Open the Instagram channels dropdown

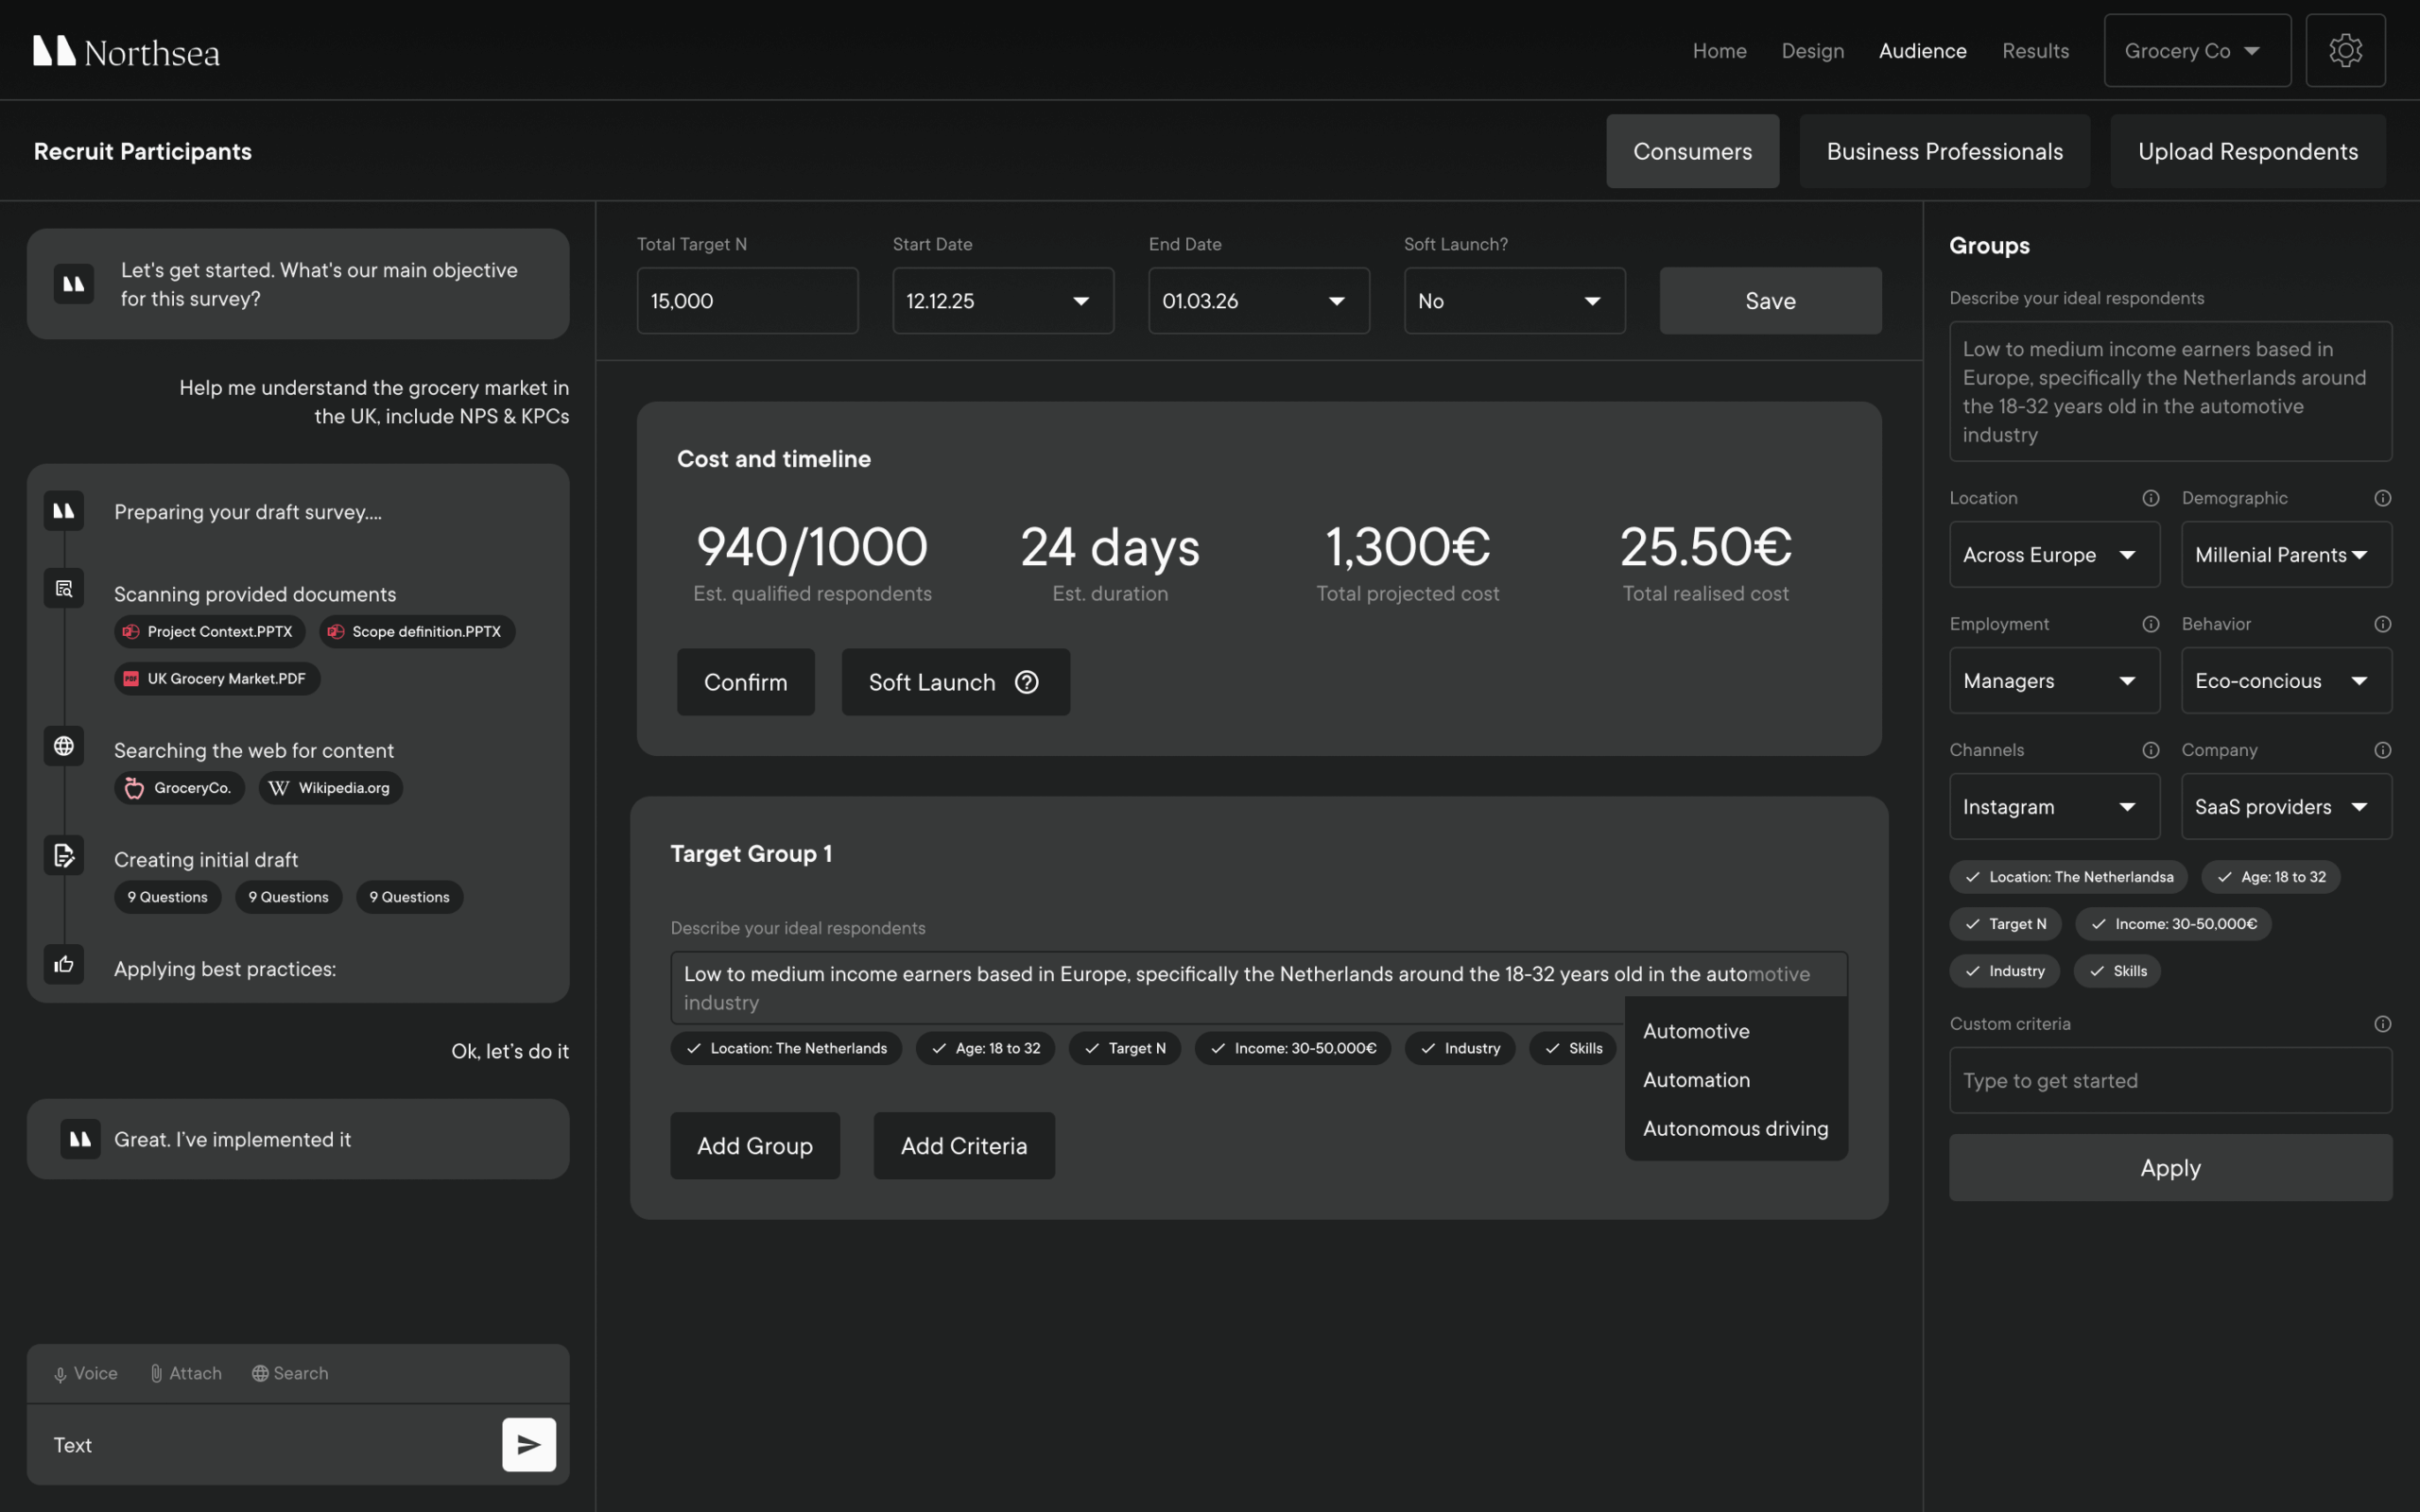coord(2054,806)
